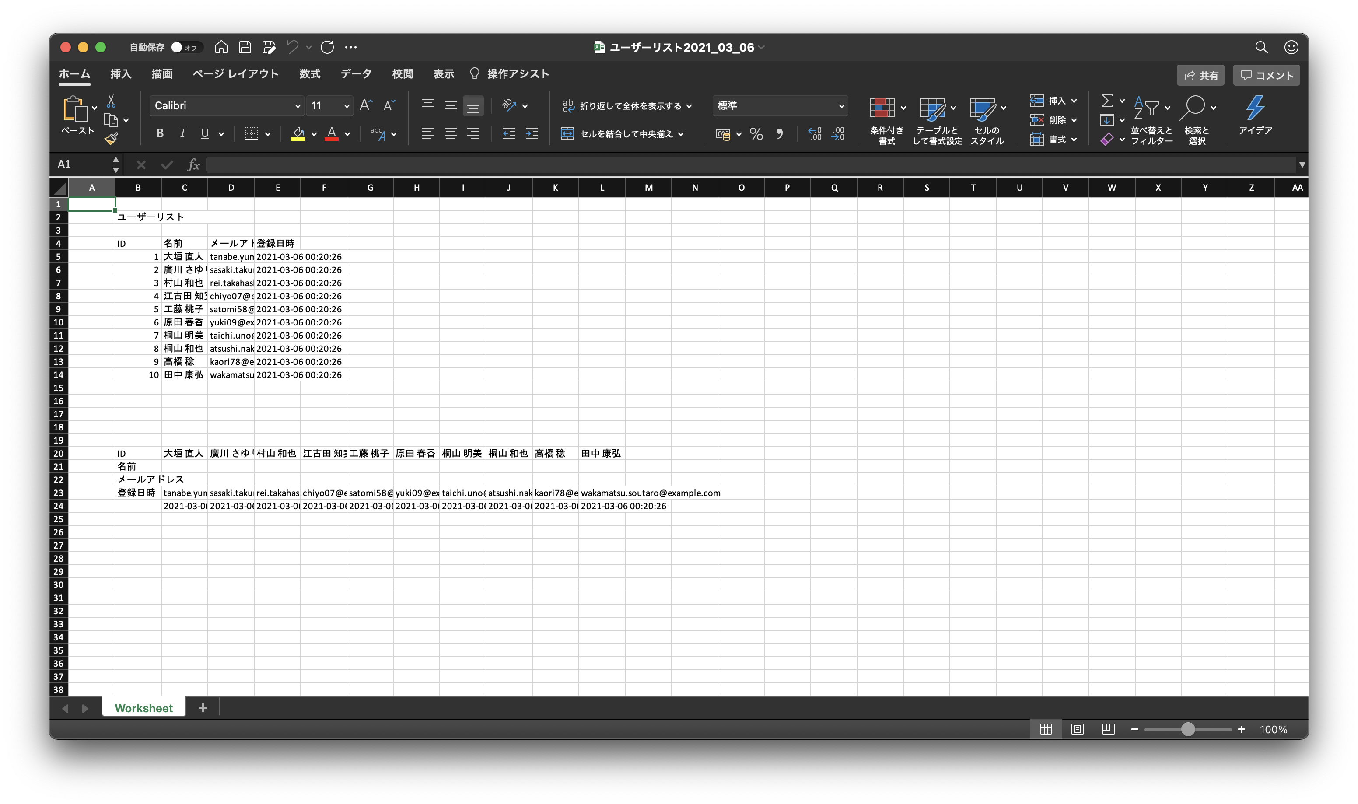Click the Copy icon
The height and width of the screenshot is (804, 1358).
point(111,120)
